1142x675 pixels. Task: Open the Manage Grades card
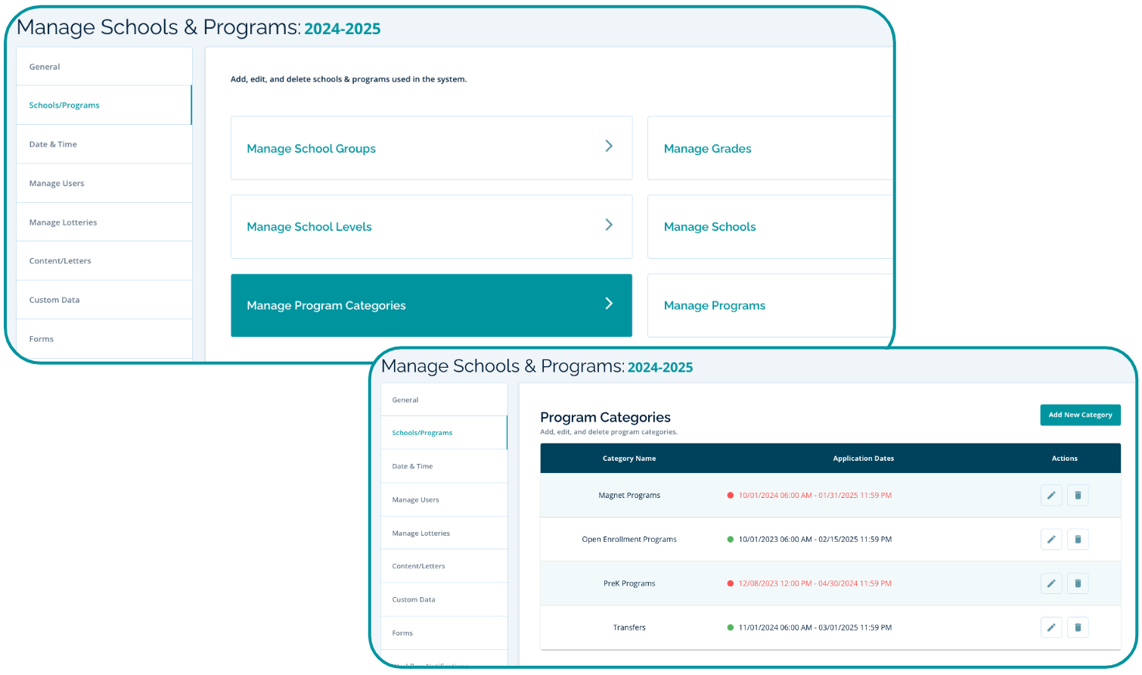[708, 149]
